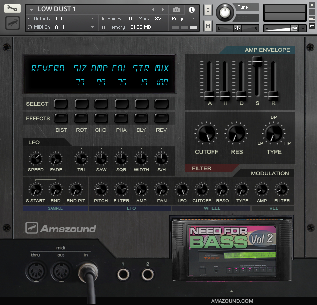The width and height of the screenshot is (317, 305).
Task: Click the LFO PAN modulation knob
Action: pyautogui.click(x=162, y=189)
